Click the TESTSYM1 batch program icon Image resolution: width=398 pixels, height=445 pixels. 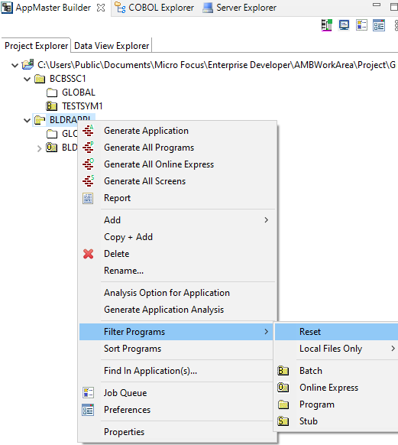(x=52, y=106)
